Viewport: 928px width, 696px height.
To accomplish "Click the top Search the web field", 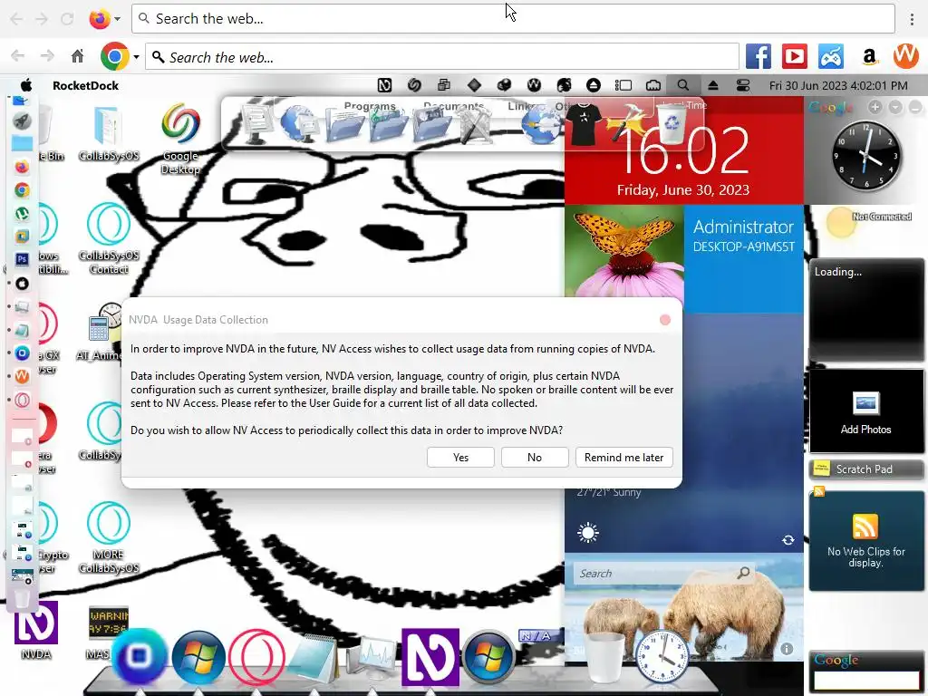I will coord(513,18).
